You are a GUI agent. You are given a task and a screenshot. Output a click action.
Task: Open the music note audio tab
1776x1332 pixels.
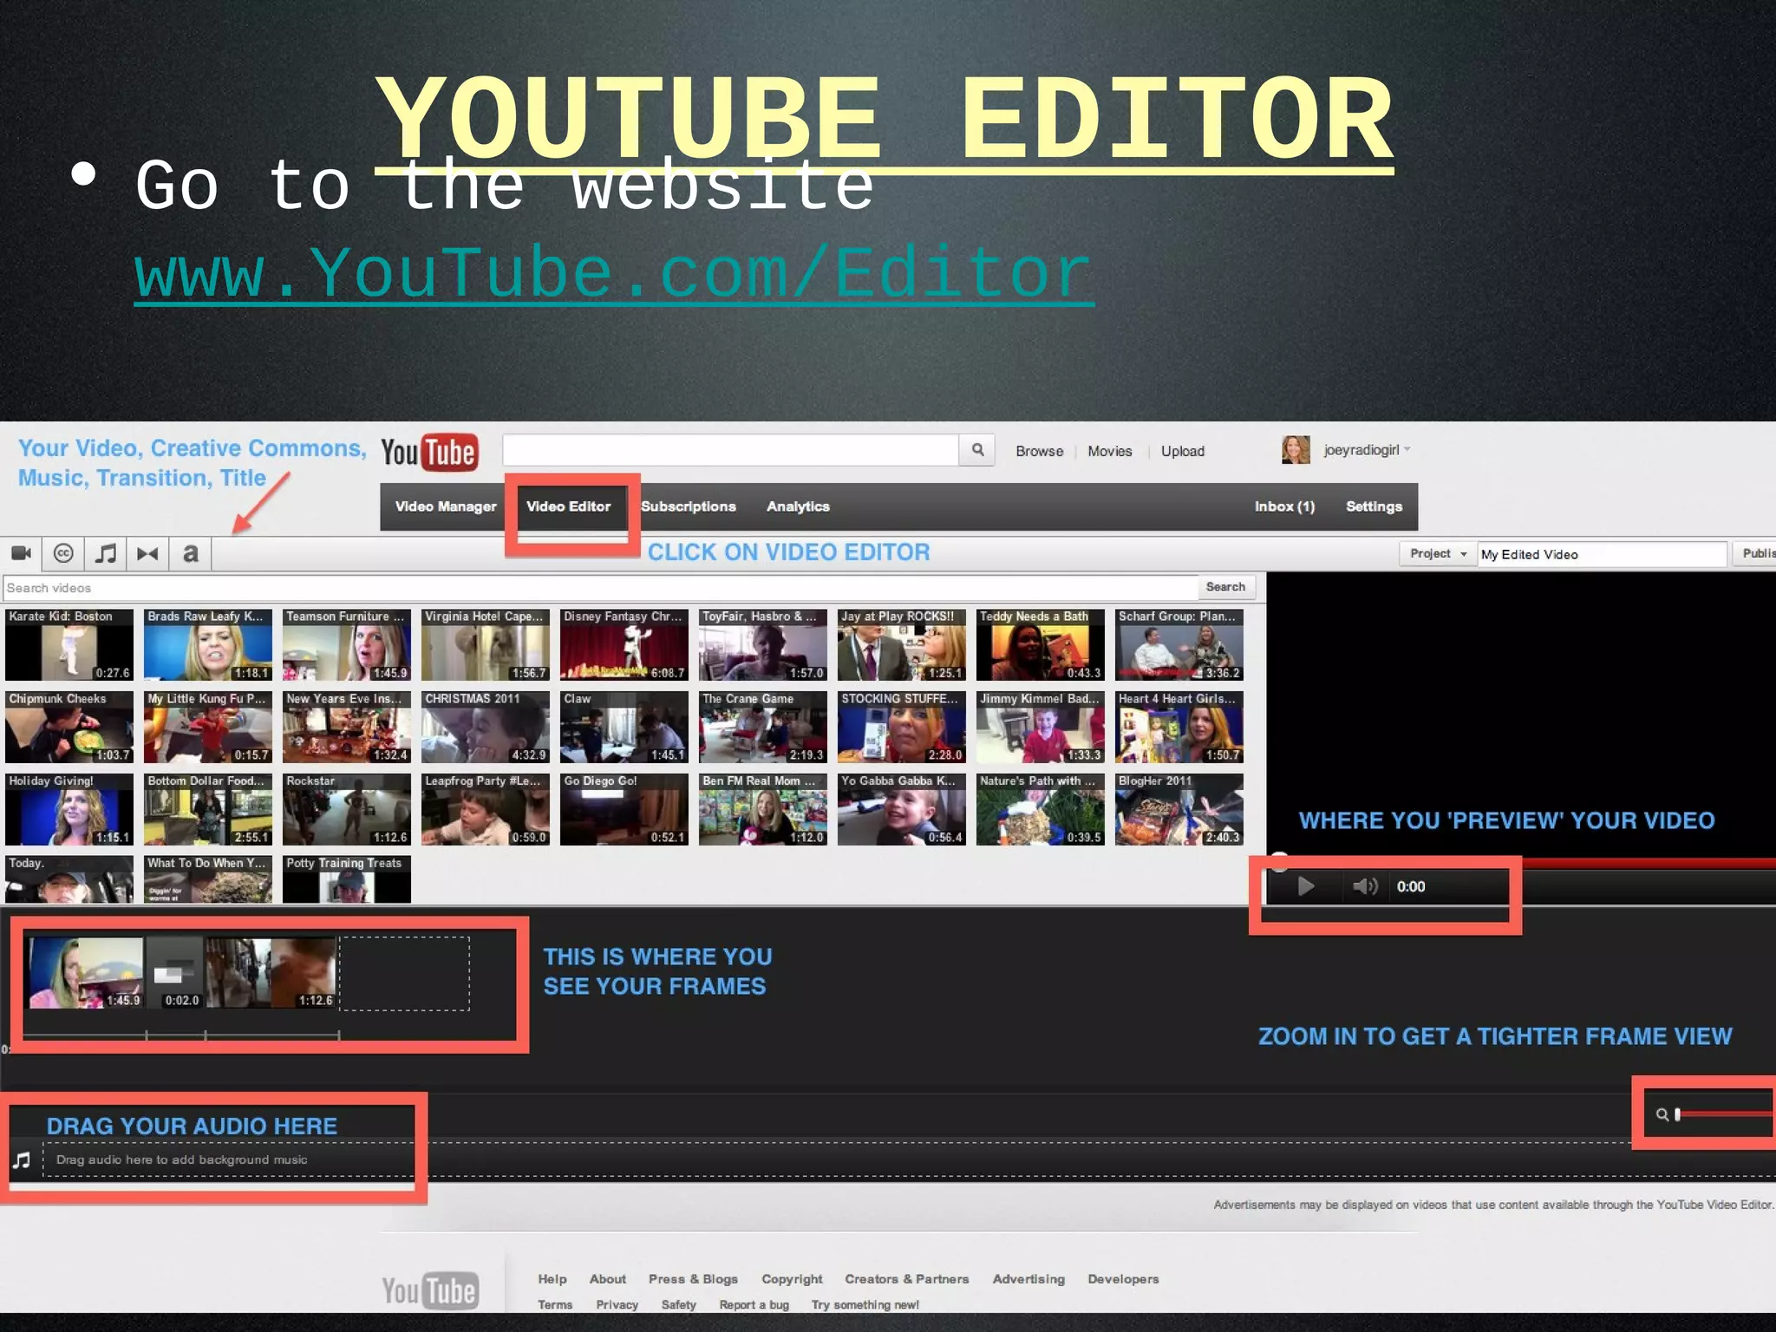(x=106, y=553)
